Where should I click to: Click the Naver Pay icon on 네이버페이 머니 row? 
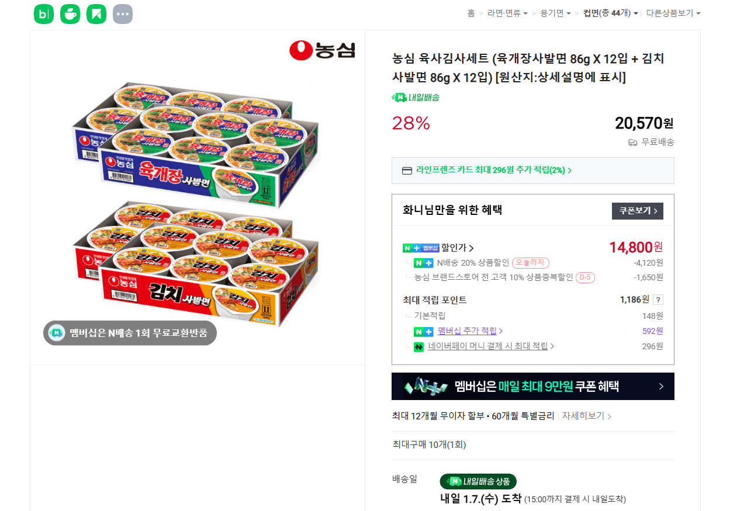tap(418, 346)
